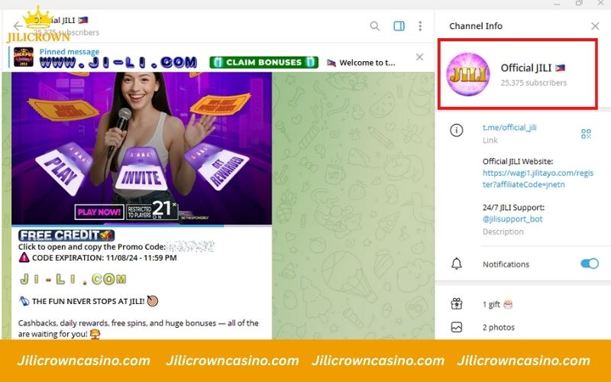611x382 pixels.
Task: Click the FREE CREDIT heading
Action: click(66, 235)
